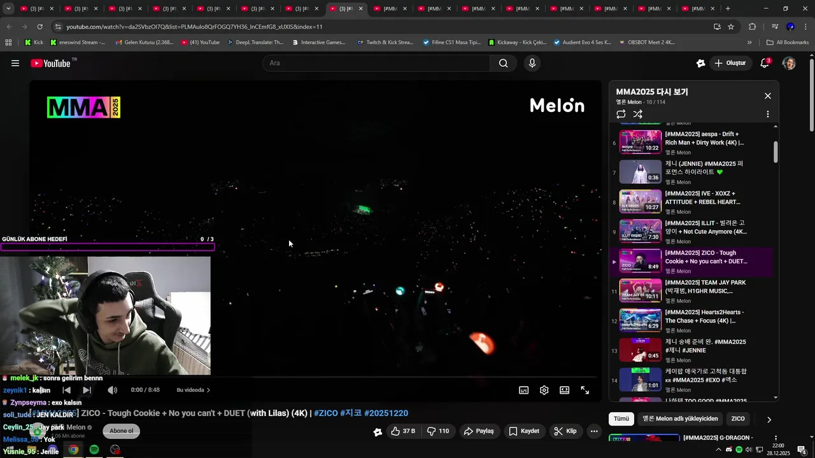Open the YouTube account avatar menu
Screen dimensions: 815x458
coord(789,63)
